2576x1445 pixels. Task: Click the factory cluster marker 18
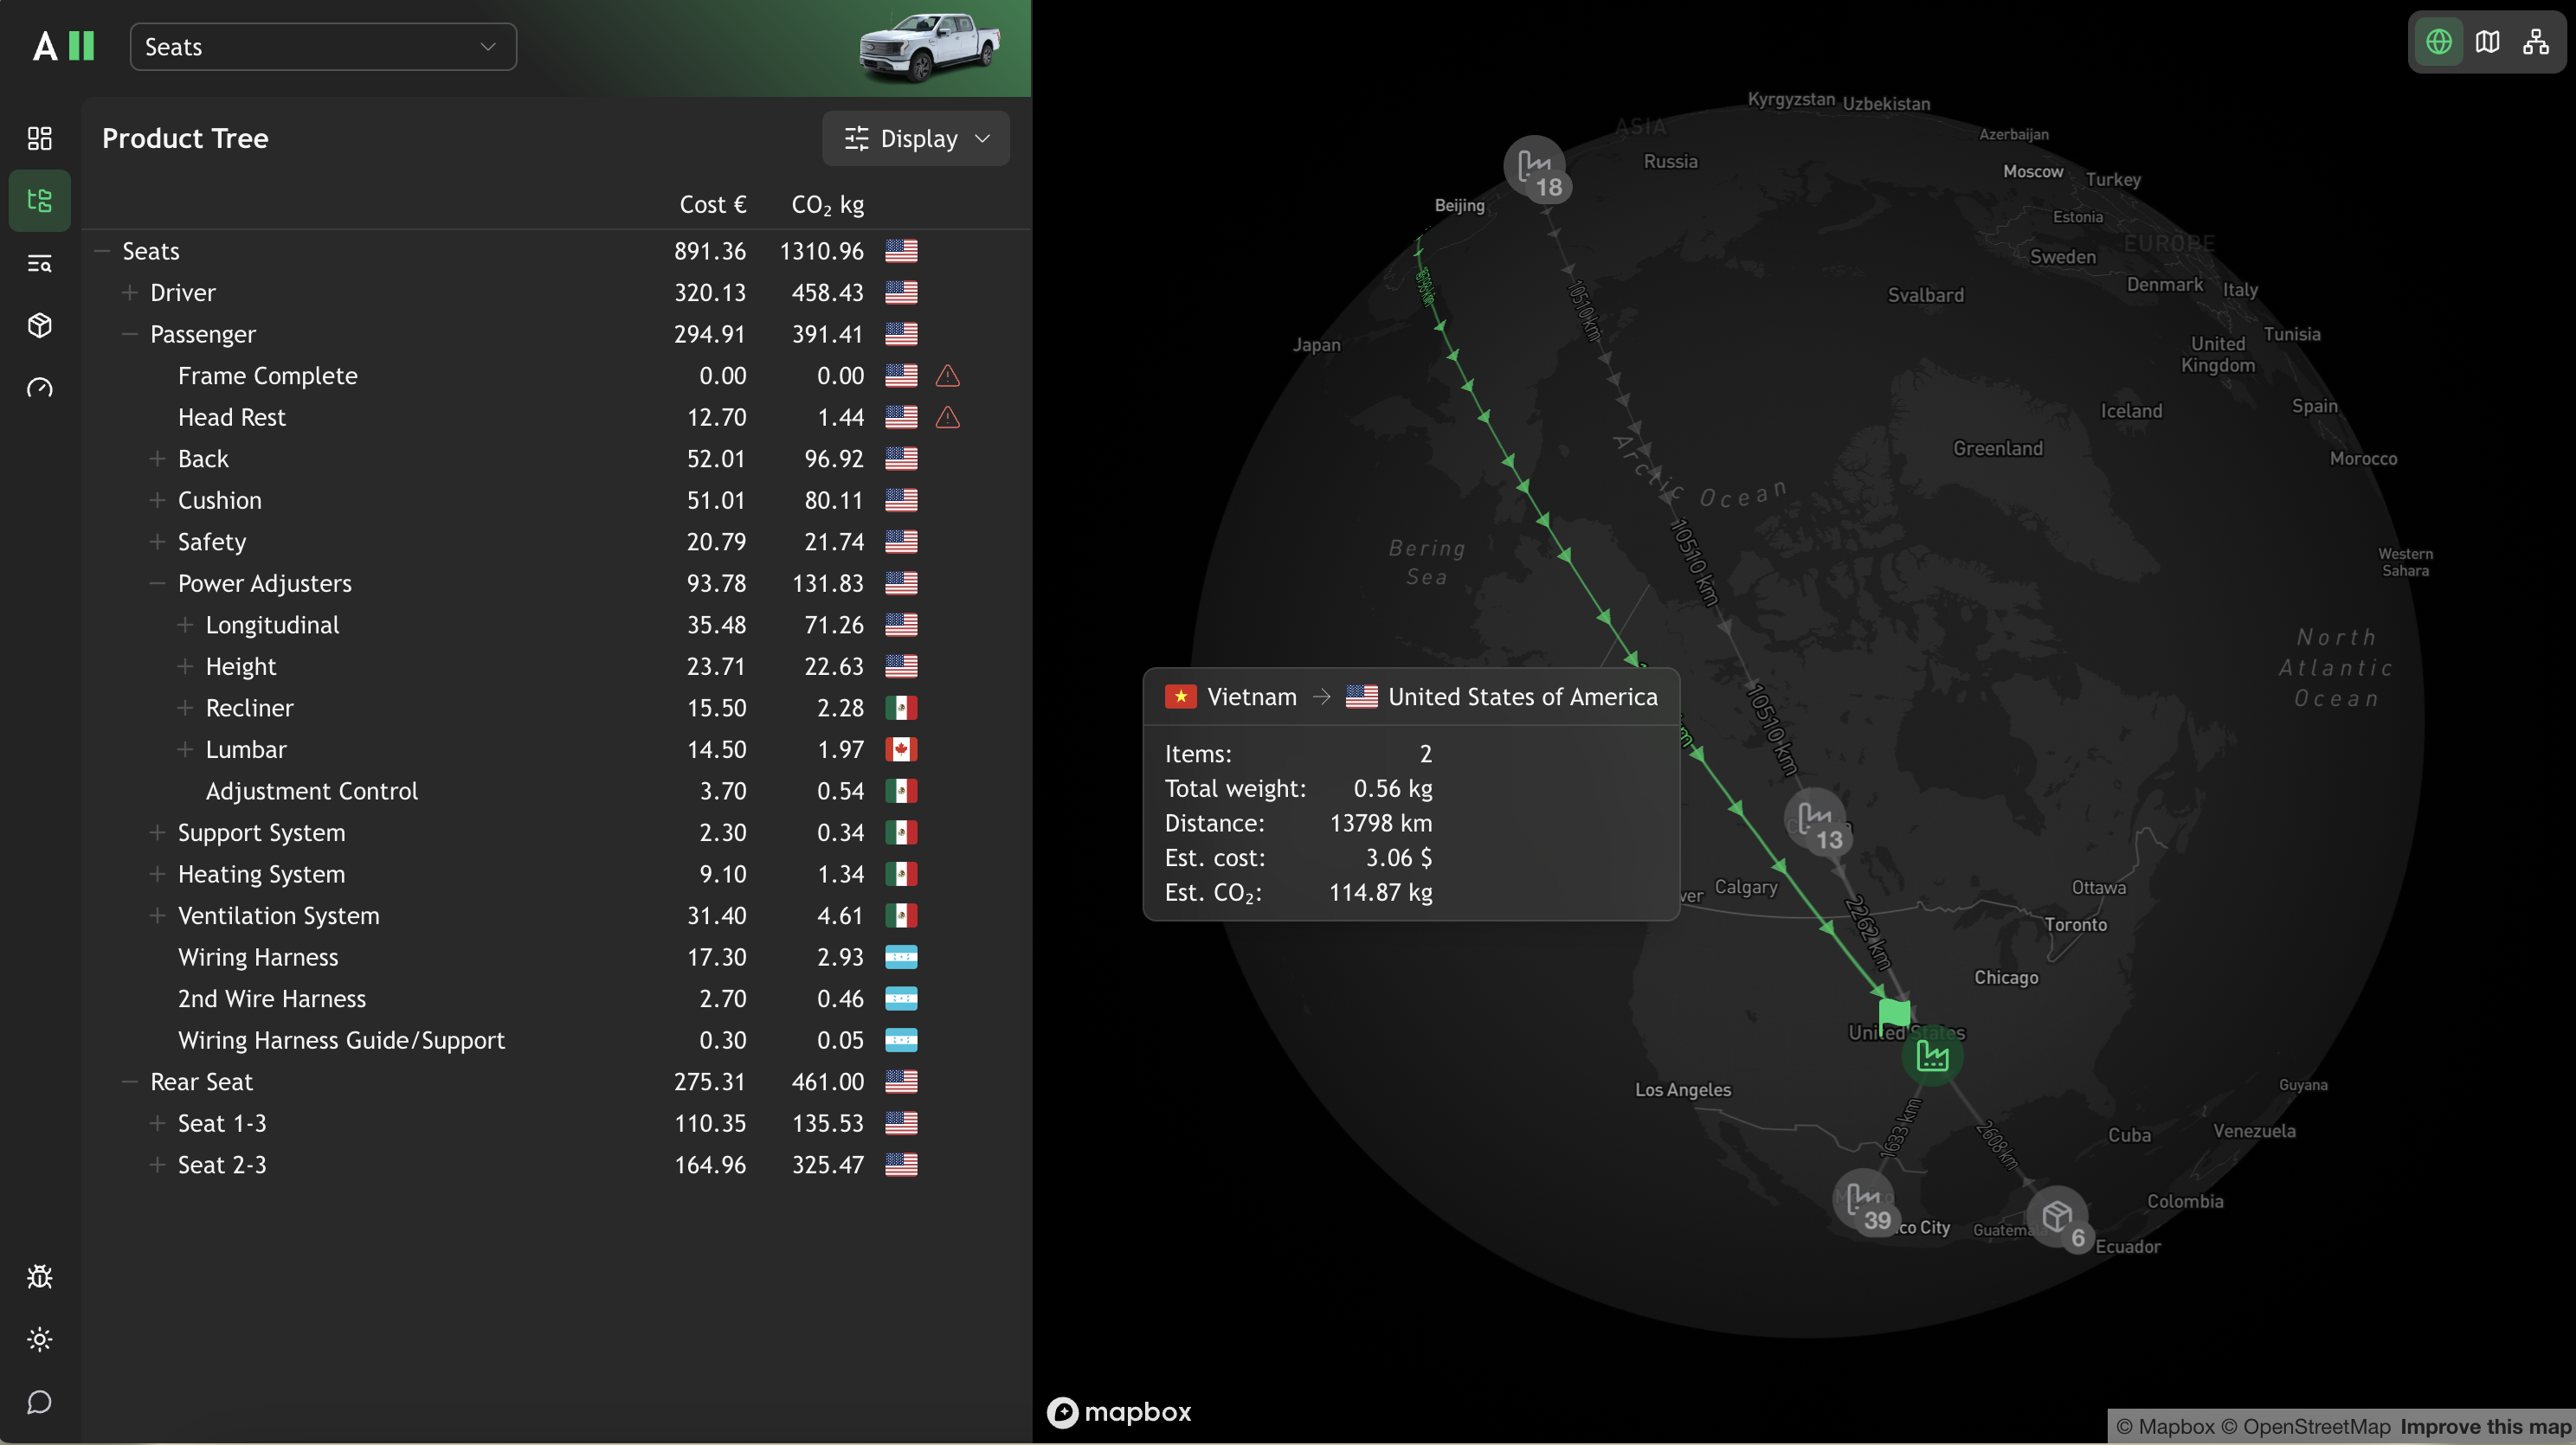point(1537,169)
